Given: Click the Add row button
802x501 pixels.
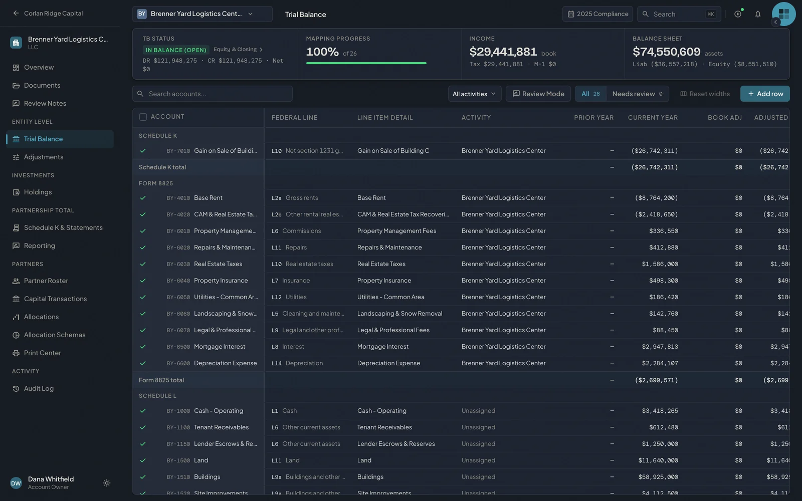Looking at the screenshot, I should 765,94.
